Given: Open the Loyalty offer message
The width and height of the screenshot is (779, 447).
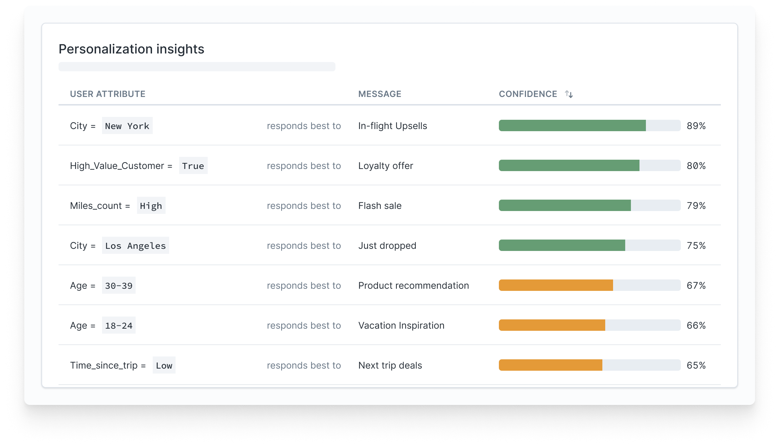Looking at the screenshot, I should (x=385, y=166).
